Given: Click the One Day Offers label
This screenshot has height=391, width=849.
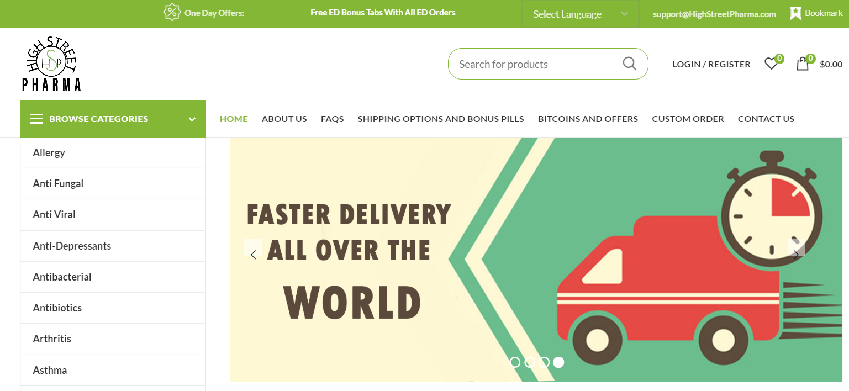Looking at the screenshot, I should click(x=214, y=13).
